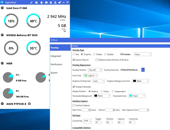Uncheck the Session Record checkbox
The width and height of the screenshot is (170, 130).
[x=74, y=60]
